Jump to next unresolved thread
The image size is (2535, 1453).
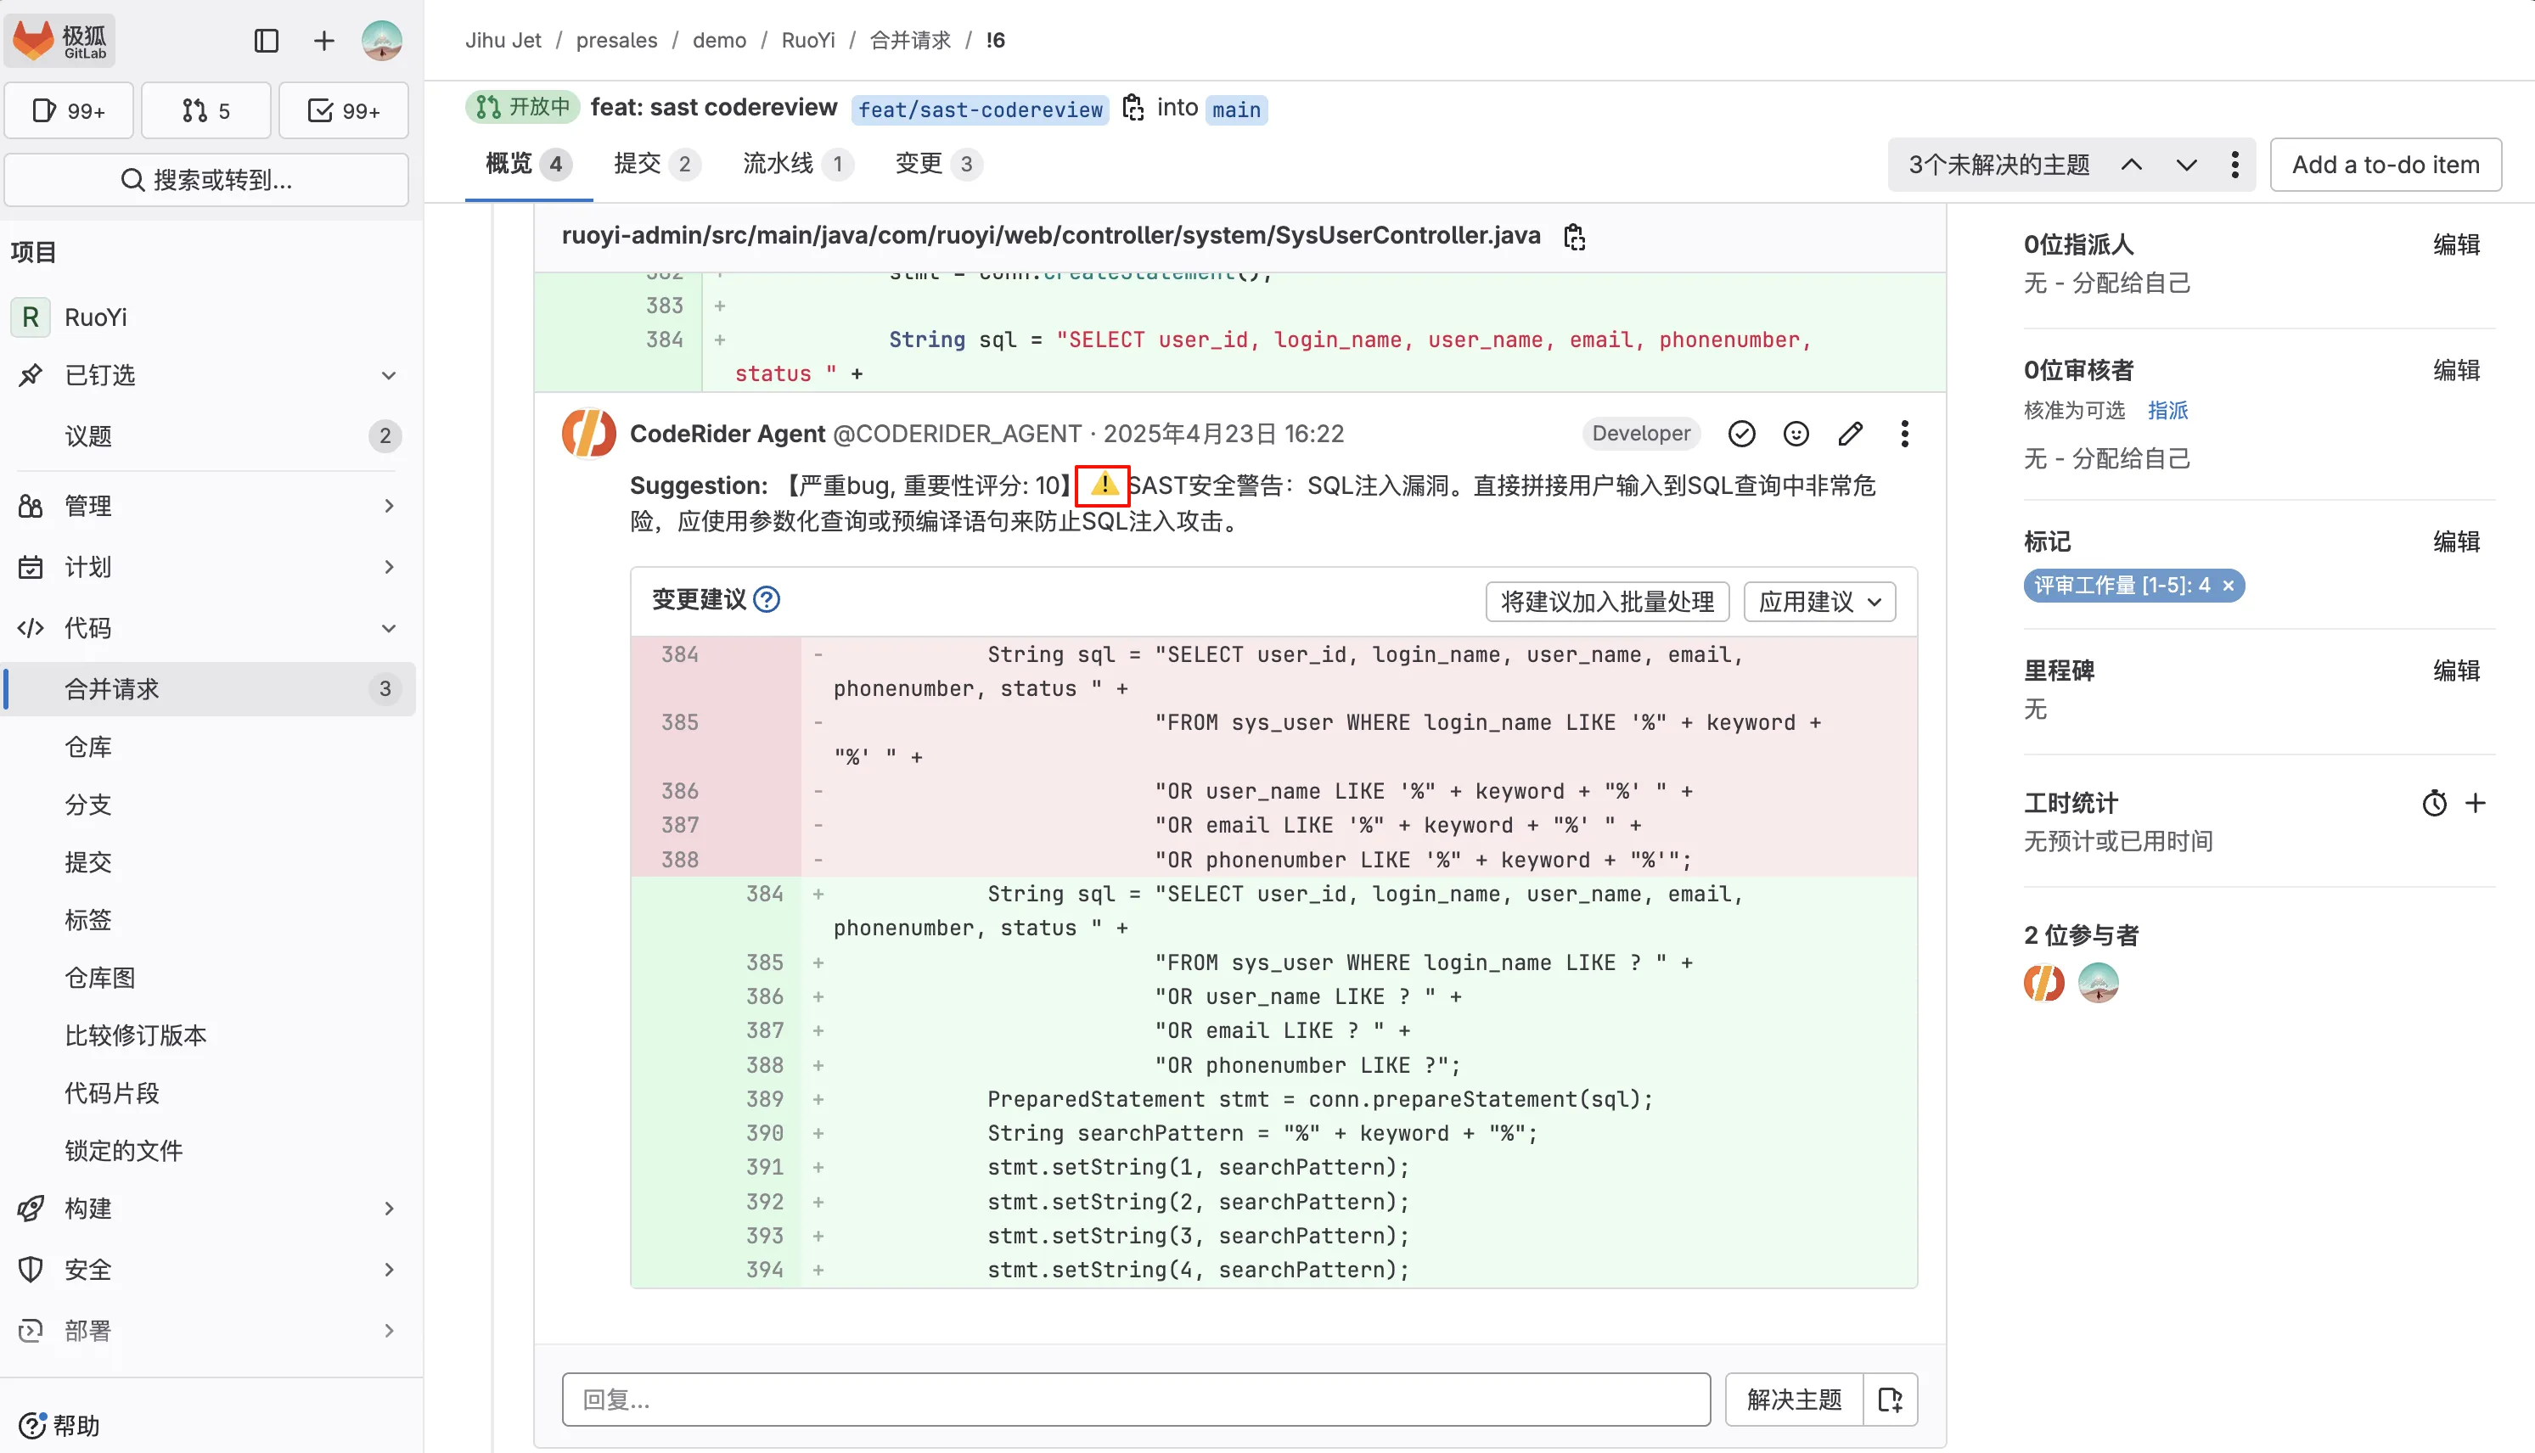pos(2186,165)
